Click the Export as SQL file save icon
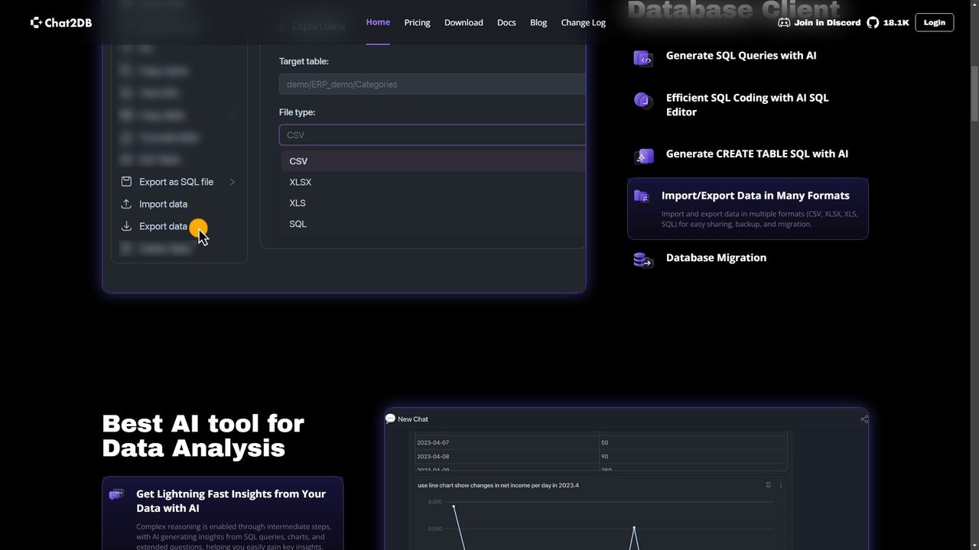979x550 pixels. pos(126,182)
